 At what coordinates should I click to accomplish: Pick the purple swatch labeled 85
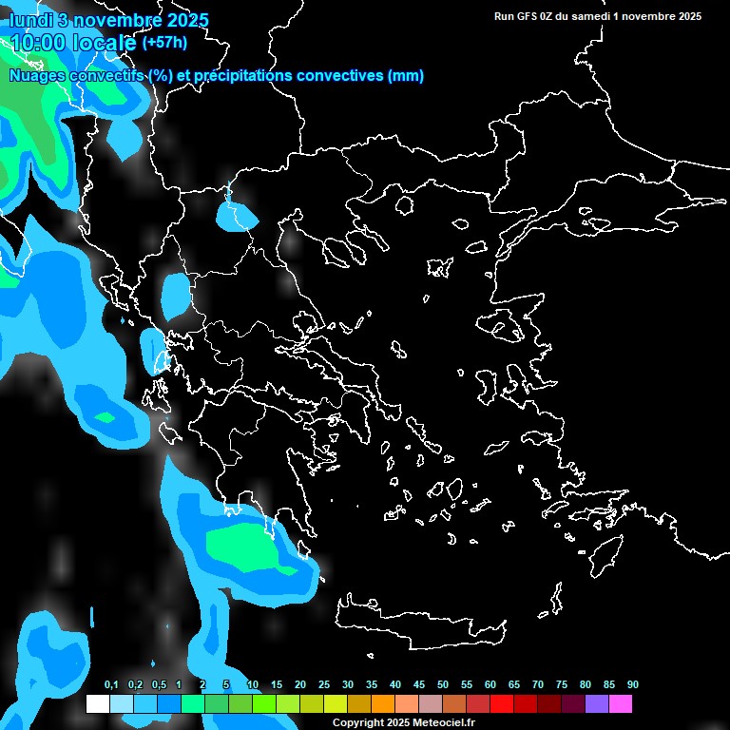pos(597,704)
